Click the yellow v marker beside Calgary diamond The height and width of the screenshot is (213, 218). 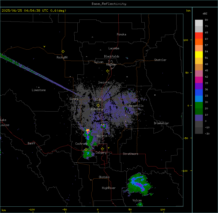pos(108,148)
